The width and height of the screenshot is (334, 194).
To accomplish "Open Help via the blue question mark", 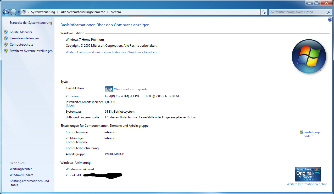I will tap(330, 20).
